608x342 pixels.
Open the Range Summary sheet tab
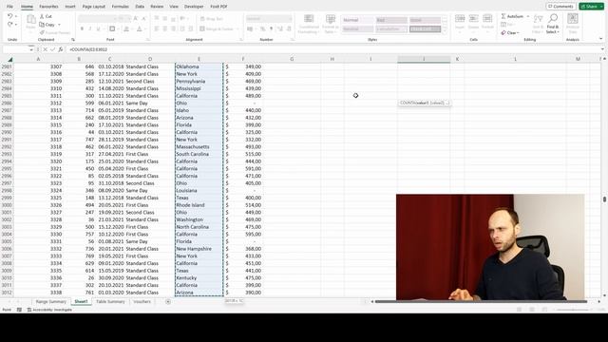click(x=50, y=302)
